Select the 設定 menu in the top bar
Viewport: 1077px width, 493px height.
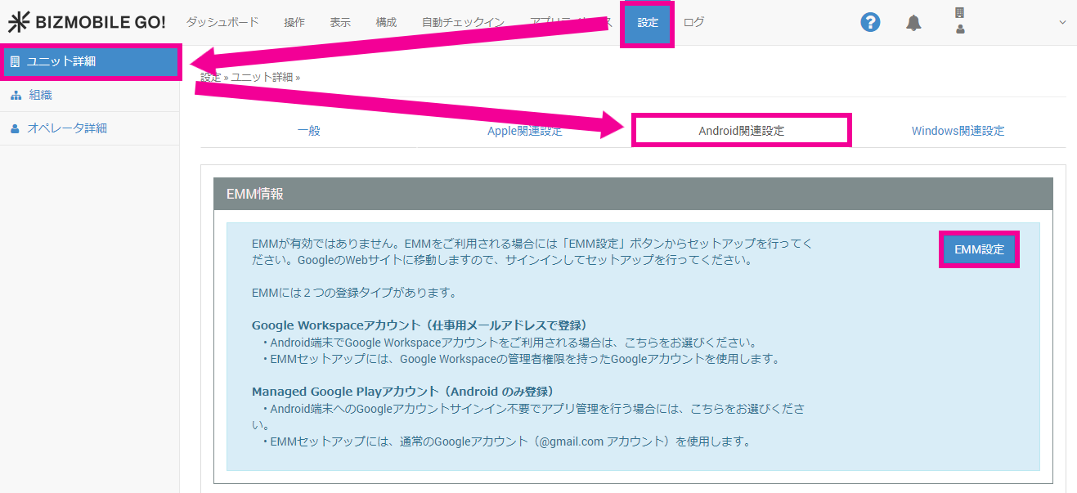click(x=647, y=23)
